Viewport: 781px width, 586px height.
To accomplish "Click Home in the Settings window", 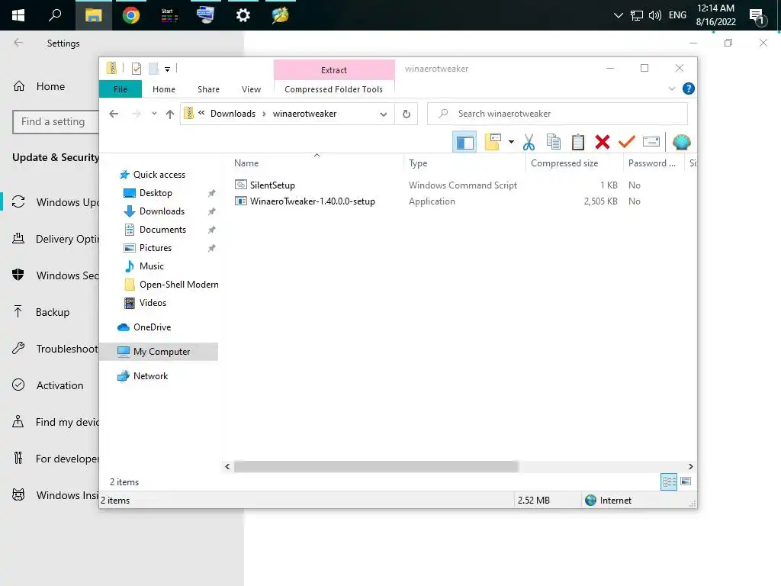I will [x=50, y=86].
